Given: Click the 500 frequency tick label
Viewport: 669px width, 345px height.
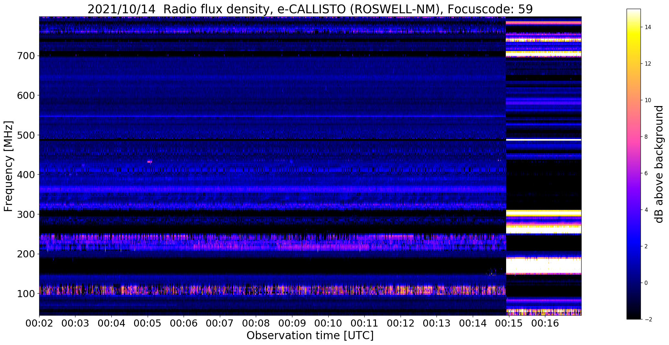Looking at the screenshot, I should 26,135.
